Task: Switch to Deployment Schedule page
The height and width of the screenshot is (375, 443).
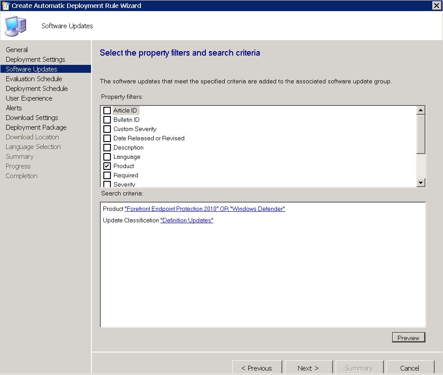Action: coord(37,89)
